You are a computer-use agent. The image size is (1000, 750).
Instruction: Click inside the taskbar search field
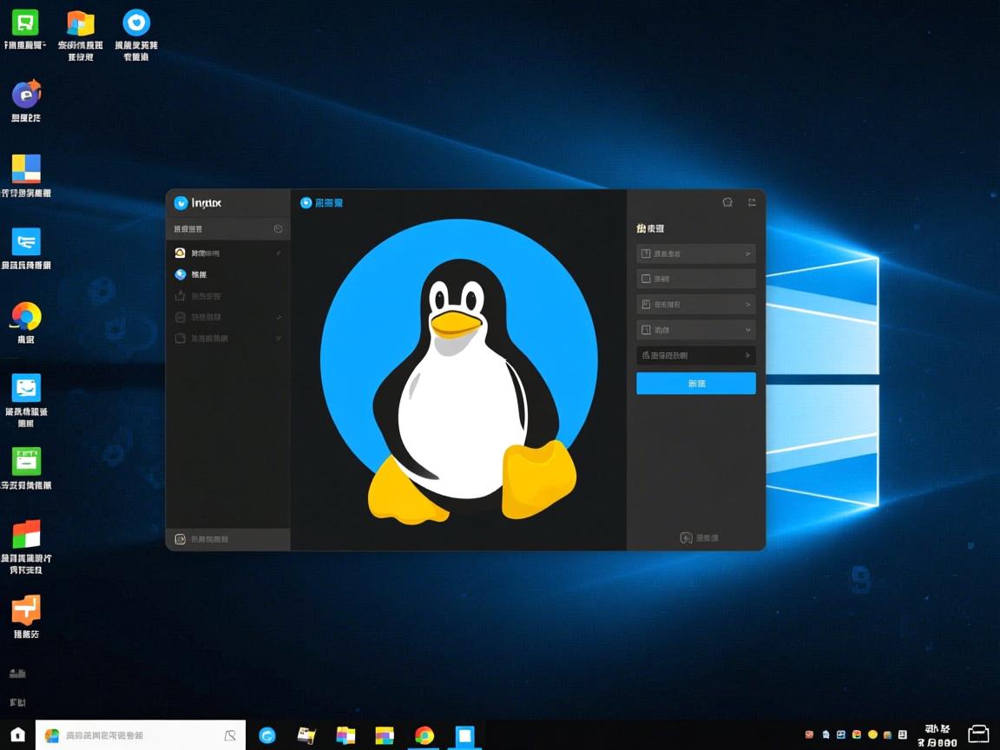[139, 734]
